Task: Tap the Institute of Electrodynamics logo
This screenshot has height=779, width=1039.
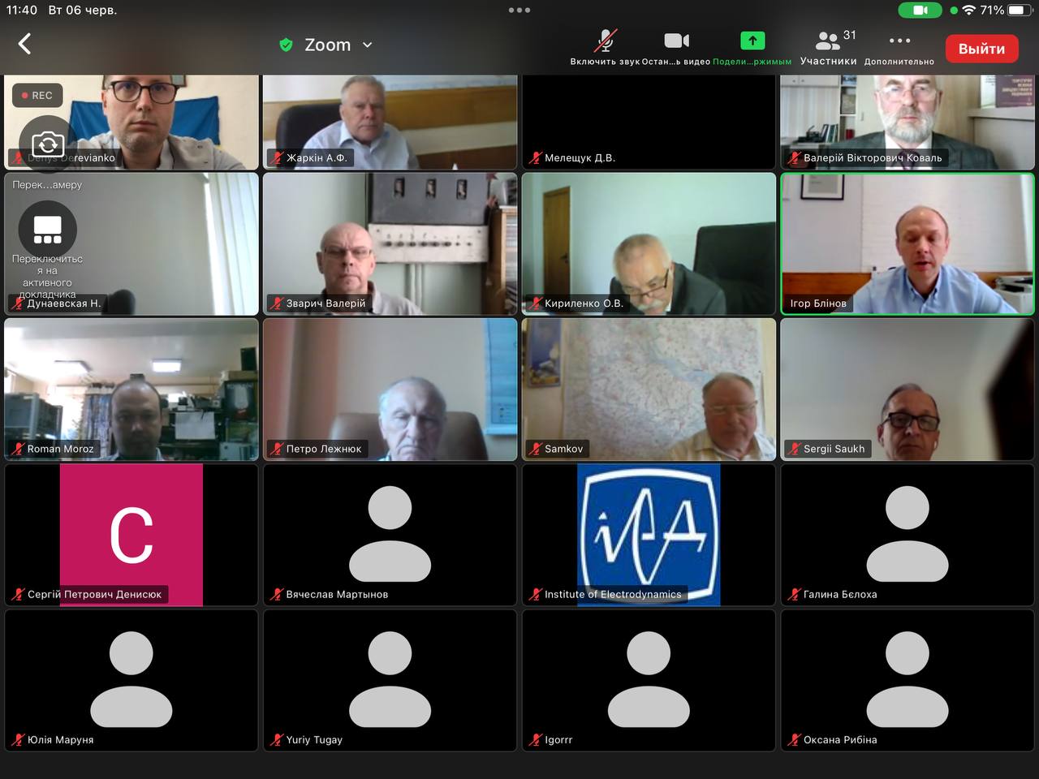Action: (x=649, y=535)
